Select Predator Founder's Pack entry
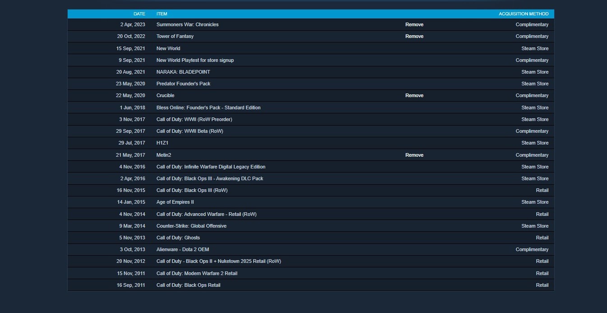Image resolution: width=607 pixels, height=313 pixels. pyautogui.click(x=183, y=84)
